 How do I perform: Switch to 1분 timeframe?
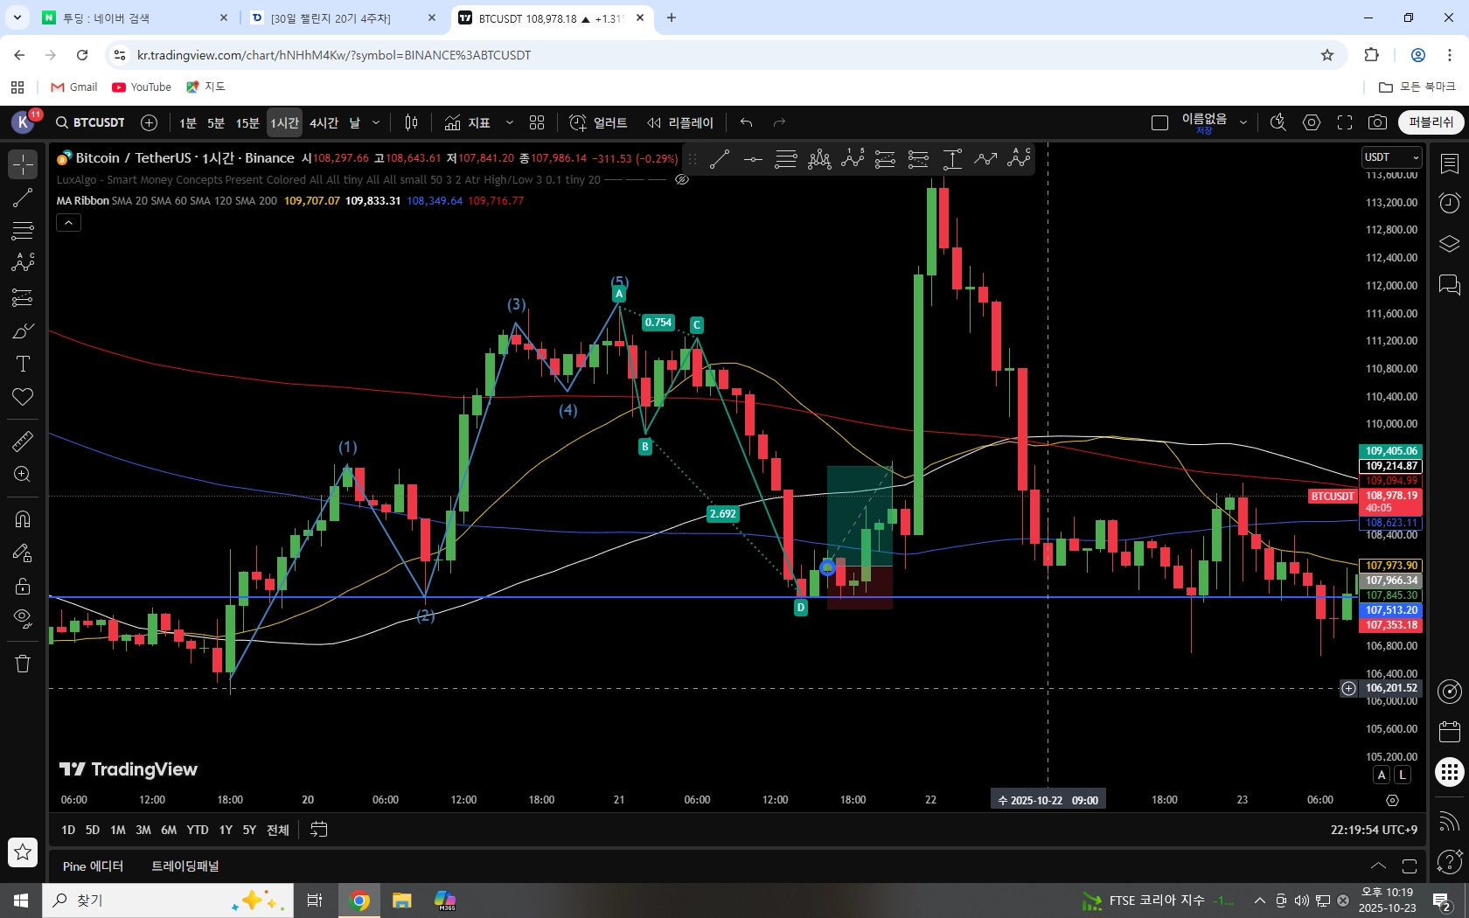(x=188, y=122)
